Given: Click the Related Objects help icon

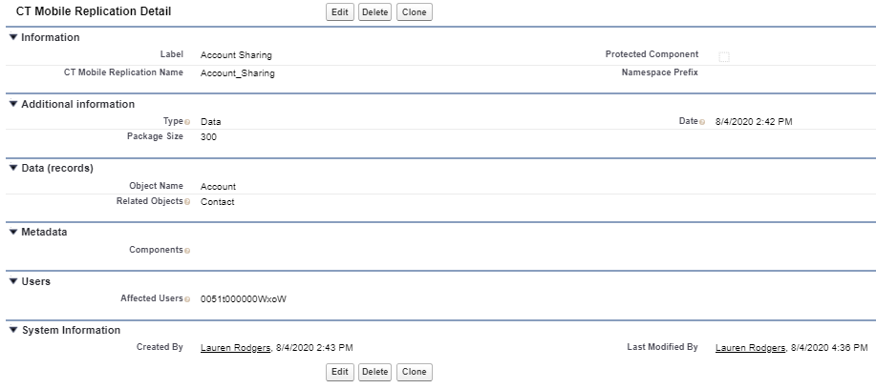Looking at the screenshot, I should (187, 202).
